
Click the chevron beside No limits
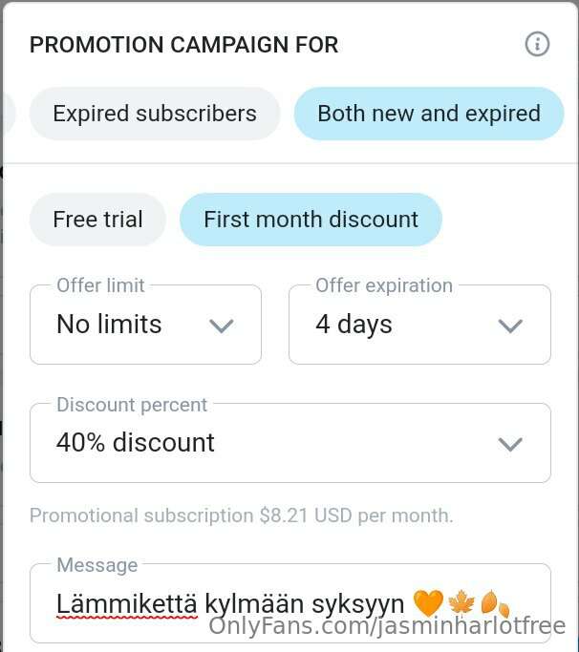[x=221, y=326]
